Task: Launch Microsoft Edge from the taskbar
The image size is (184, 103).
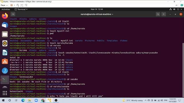Action: pyautogui.click(x=23, y=100)
